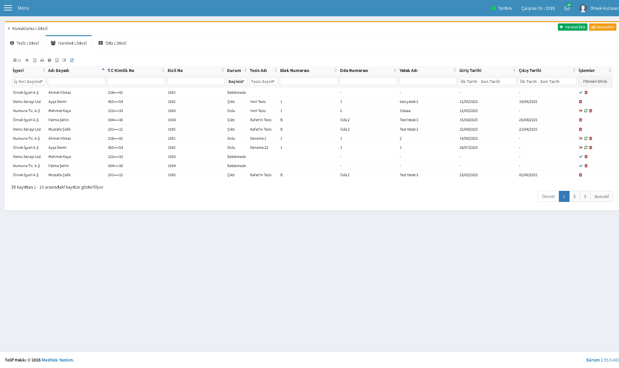Click the help question mark toolbar icon
619x368 pixels.
[49, 60]
